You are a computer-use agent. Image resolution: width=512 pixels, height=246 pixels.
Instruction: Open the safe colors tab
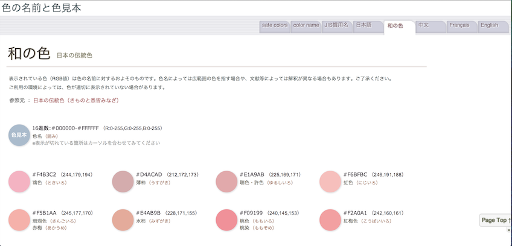coord(275,25)
